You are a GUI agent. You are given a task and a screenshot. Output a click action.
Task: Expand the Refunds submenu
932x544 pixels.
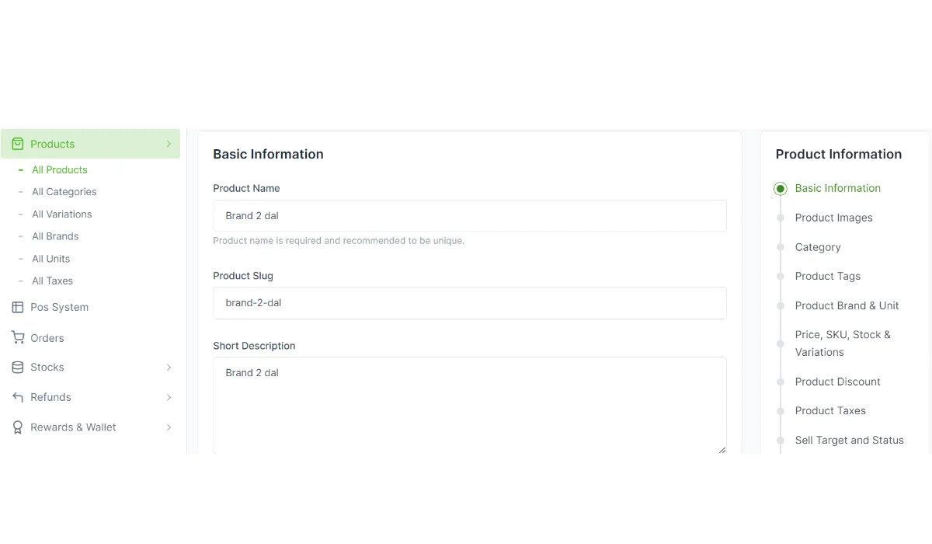click(169, 397)
